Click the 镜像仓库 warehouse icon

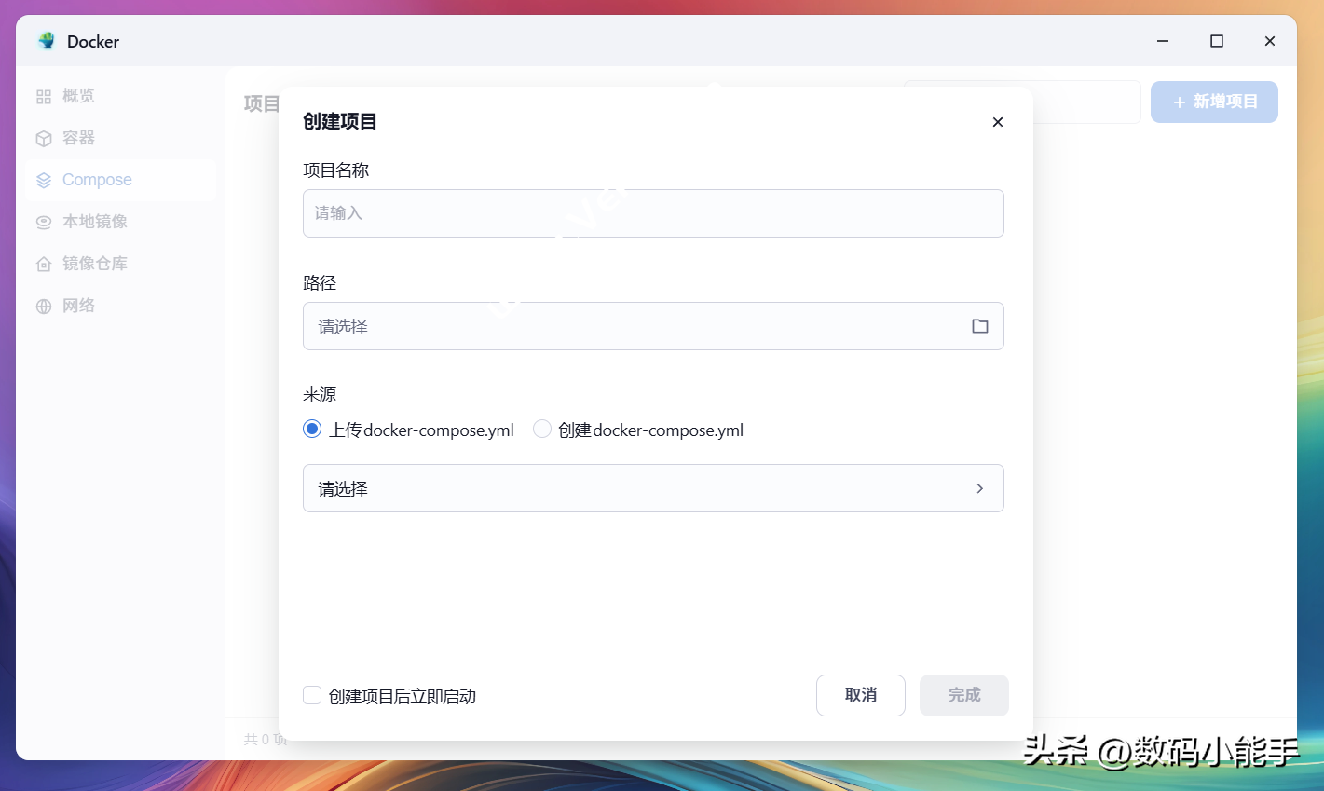click(44, 265)
